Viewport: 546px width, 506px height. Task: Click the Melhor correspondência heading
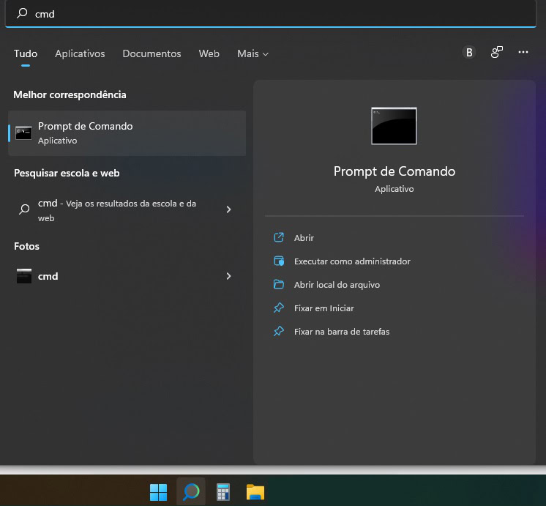70,94
